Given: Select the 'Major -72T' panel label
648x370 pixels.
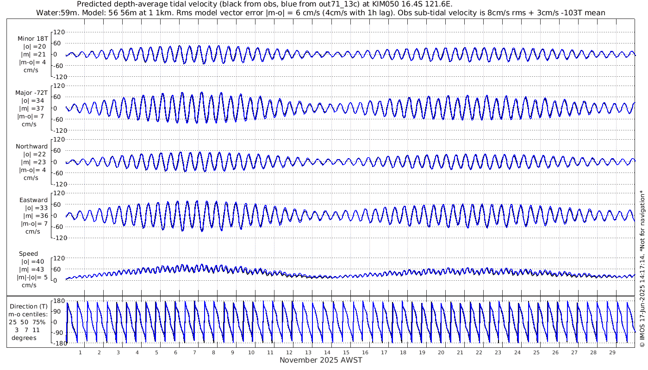Looking at the screenshot, I should click(x=31, y=92).
